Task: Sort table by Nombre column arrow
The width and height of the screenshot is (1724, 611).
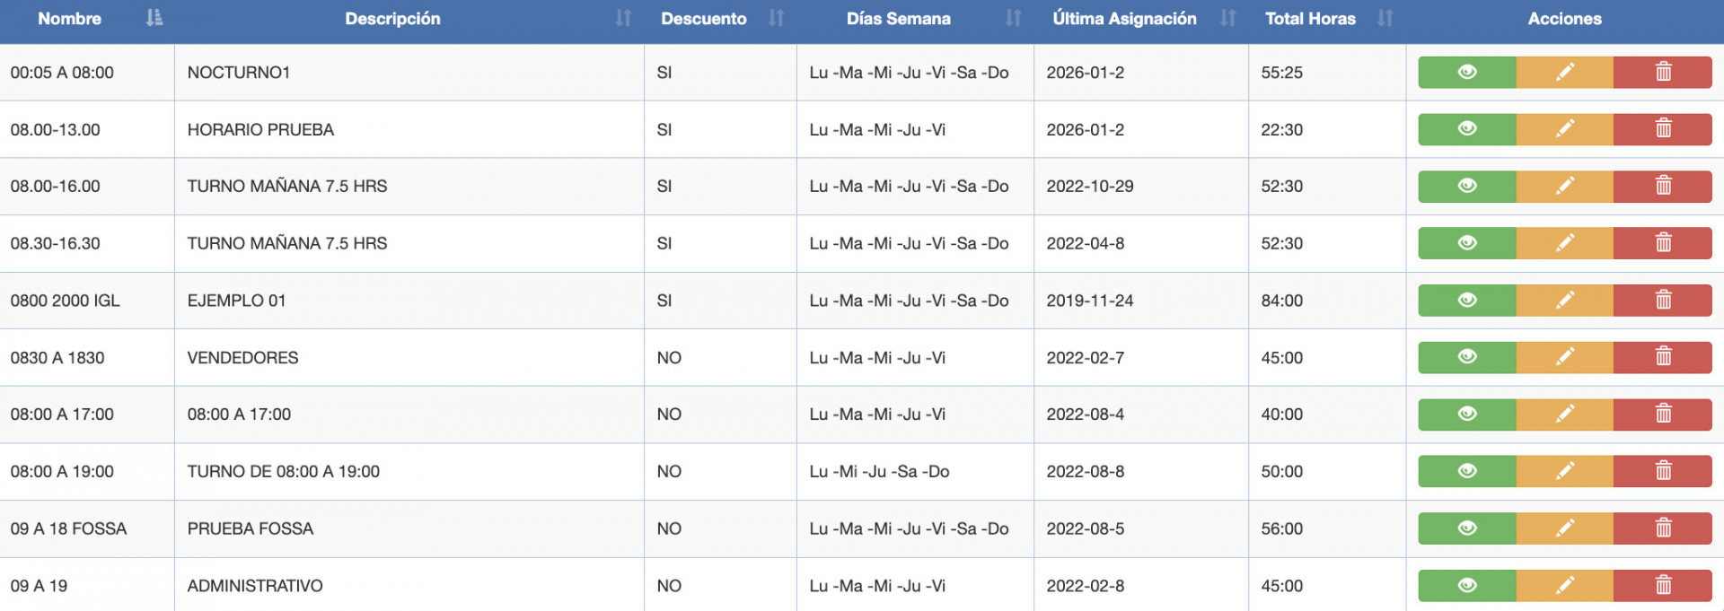Action: [x=154, y=18]
